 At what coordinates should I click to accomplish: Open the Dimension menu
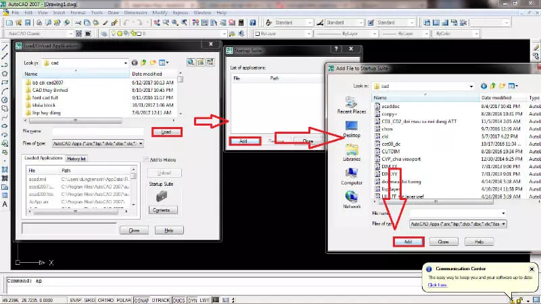coord(135,13)
